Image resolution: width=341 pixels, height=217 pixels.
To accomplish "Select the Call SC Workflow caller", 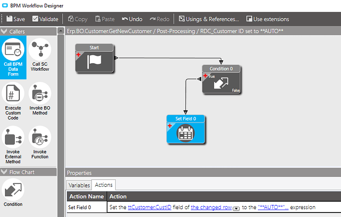I will pyautogui.click(x=40, y=55).
